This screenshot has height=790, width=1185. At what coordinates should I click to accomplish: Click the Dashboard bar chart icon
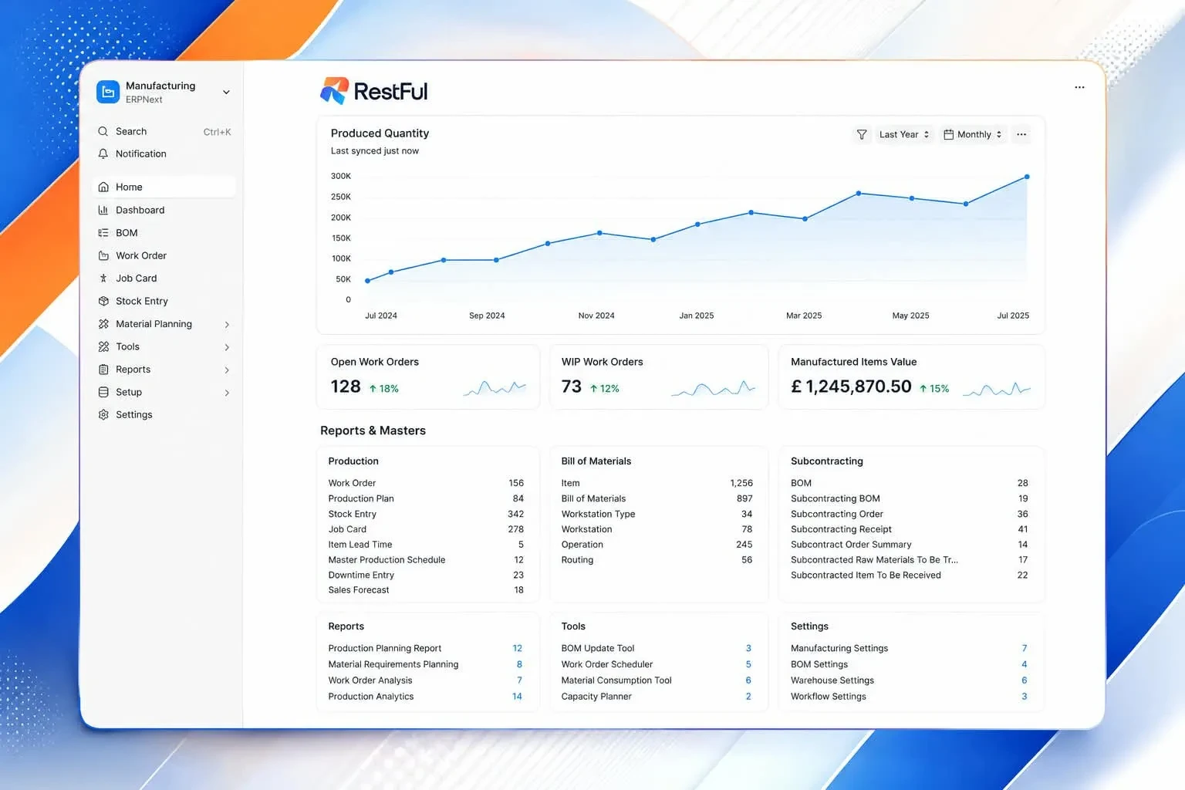(x=103, y=210)
